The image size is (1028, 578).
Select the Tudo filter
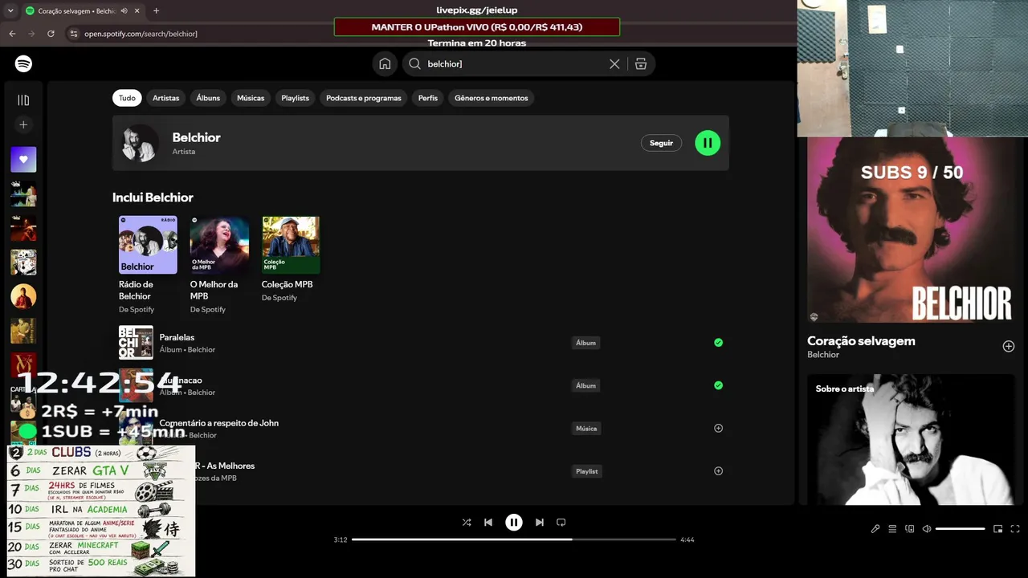(127, 98)
